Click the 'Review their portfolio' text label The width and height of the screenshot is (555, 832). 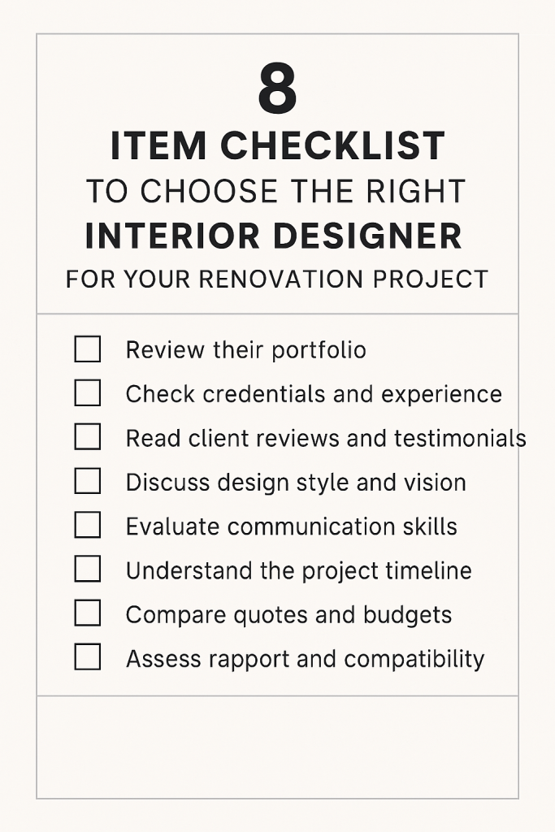(245, 351)
